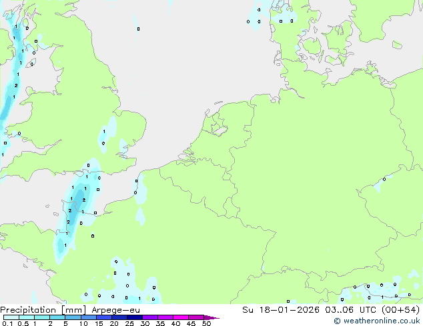The image size is (423, 326).
Task: Click the 'Precipitation [mm]' title text
Action: click(43, 310)
